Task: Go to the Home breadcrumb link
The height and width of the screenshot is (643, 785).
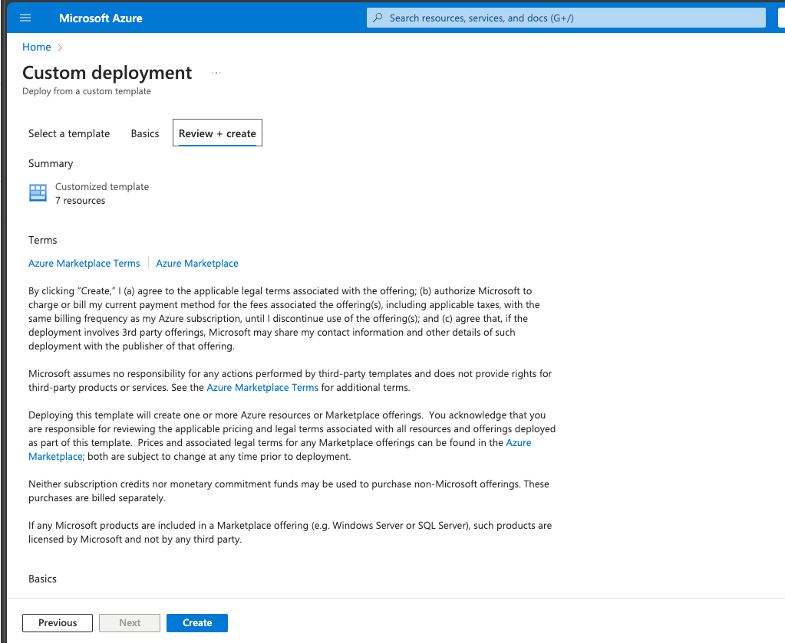Action: (x=37, y=47)
